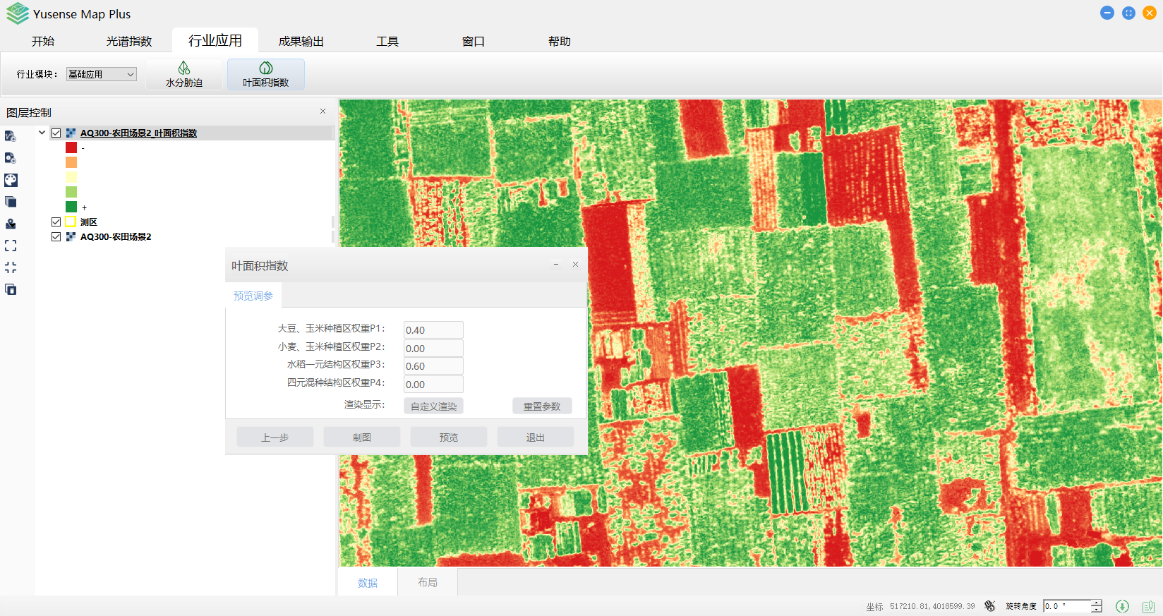
Task: Open the 行业模块 dropdown showing 基础应用
Action: click(102, 74)
